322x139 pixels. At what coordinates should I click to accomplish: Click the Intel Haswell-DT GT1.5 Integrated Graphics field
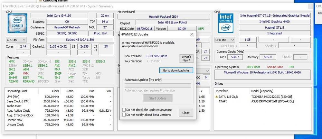(275, 15)
